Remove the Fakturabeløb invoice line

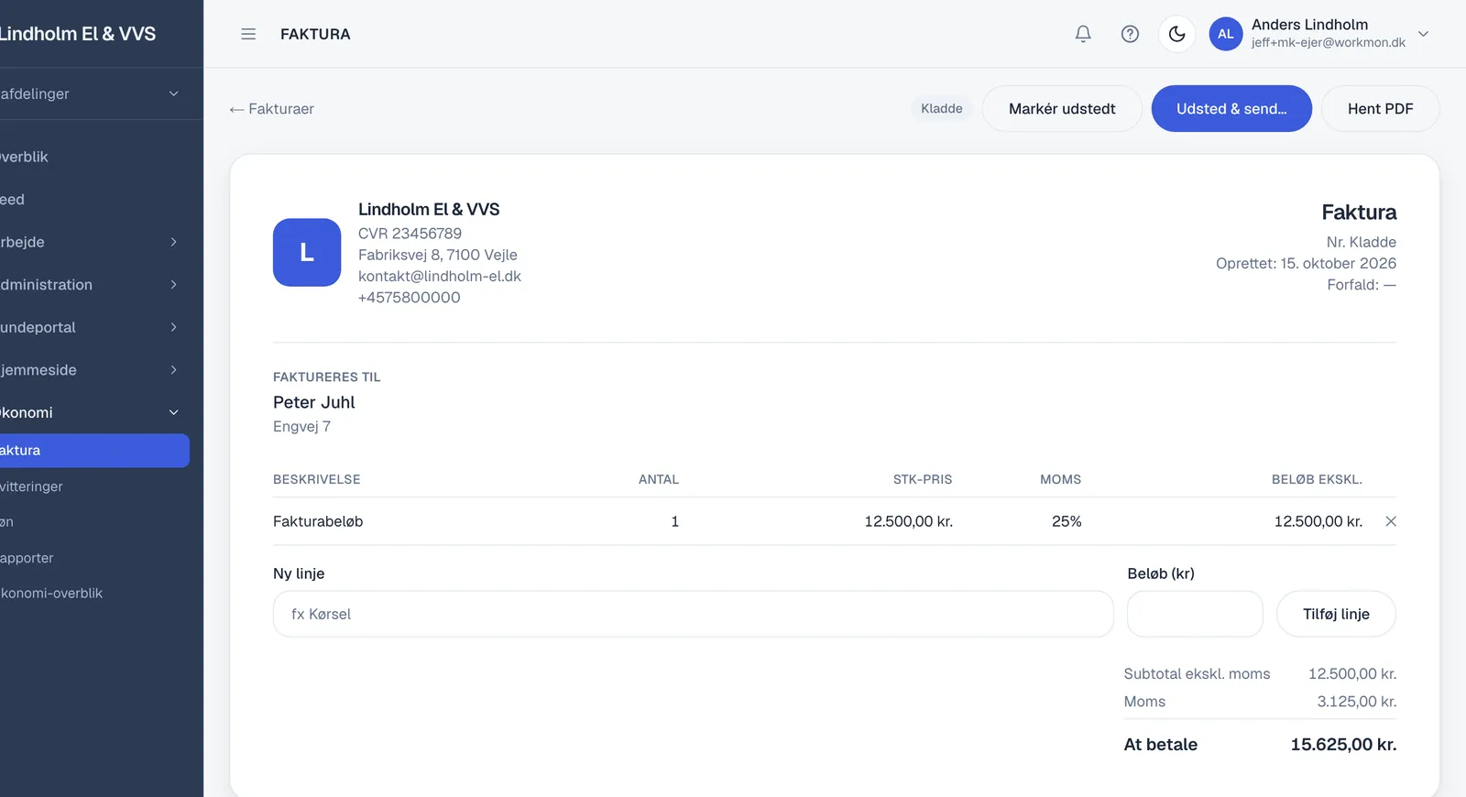click(x=1391, y=521)
